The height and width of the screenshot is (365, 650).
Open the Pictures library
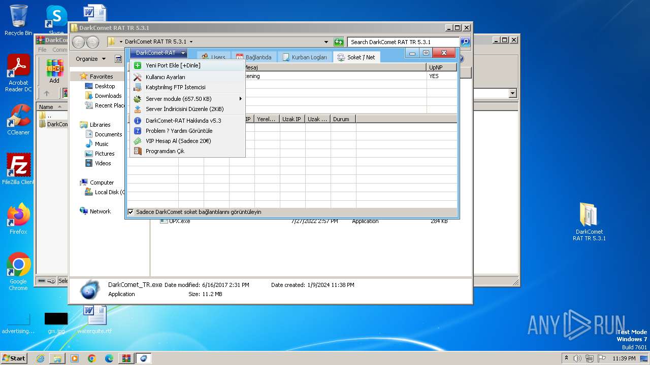[104, 154]
